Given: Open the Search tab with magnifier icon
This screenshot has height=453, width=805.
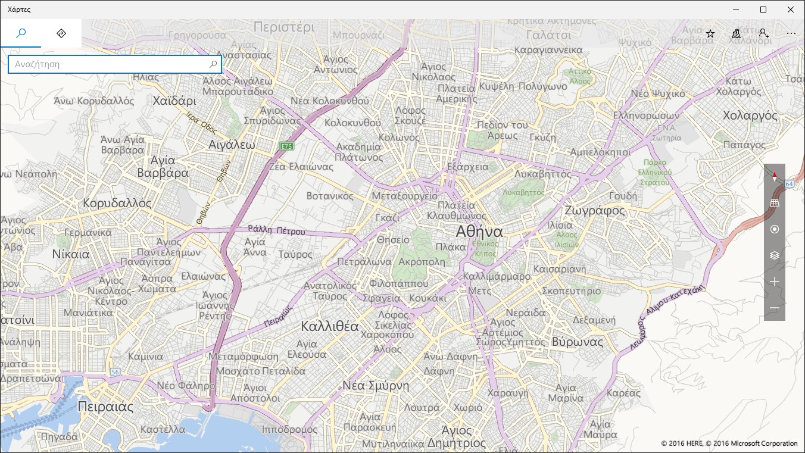Looking at the screenshot, I should [x=21, y=33].
